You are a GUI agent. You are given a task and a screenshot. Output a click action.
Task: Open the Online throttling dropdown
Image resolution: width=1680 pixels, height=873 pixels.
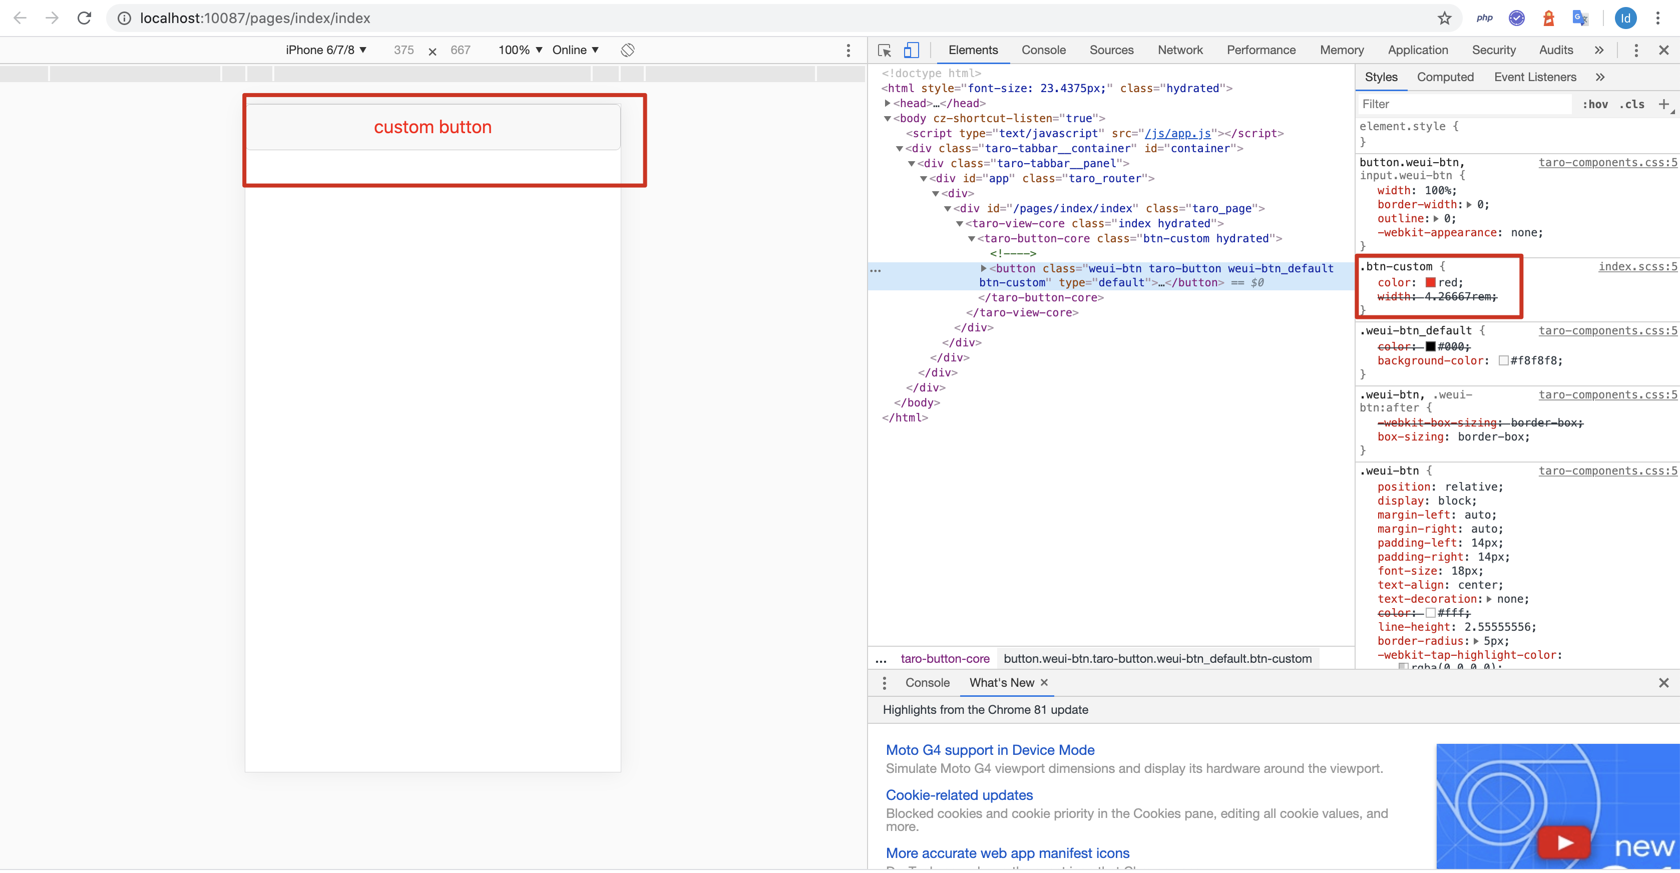coord(575,50)
